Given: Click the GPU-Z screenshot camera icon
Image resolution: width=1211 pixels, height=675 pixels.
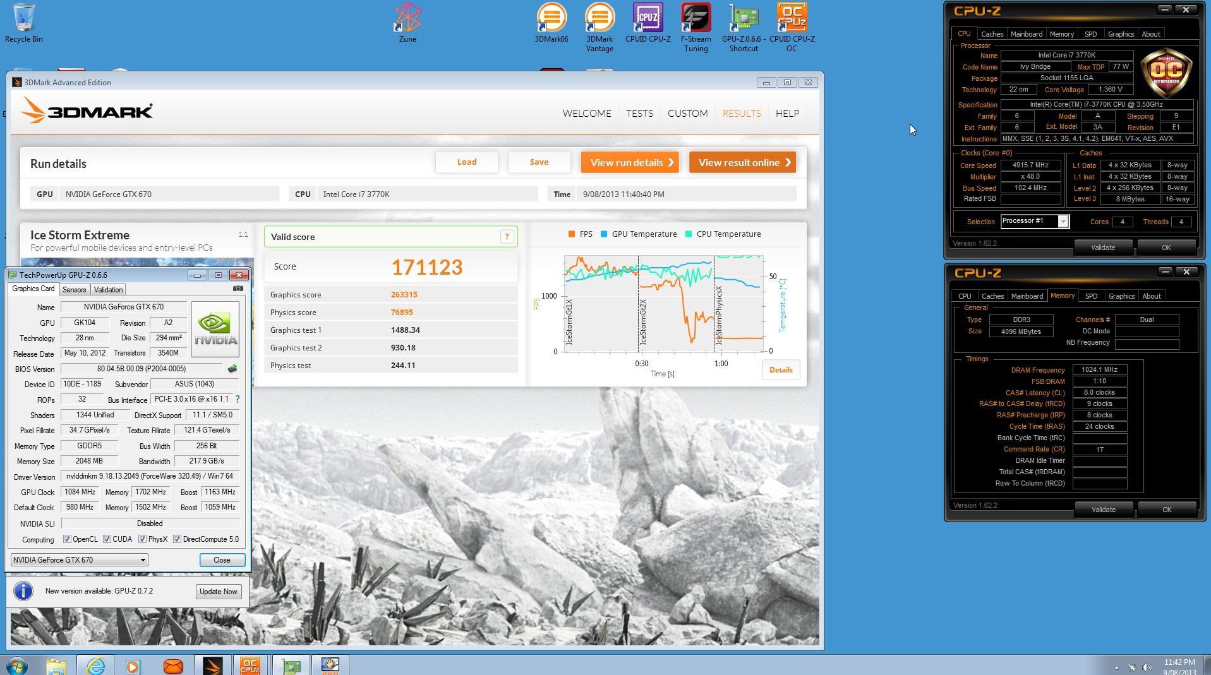Looking at the screenshot, I should pos(238,289).
